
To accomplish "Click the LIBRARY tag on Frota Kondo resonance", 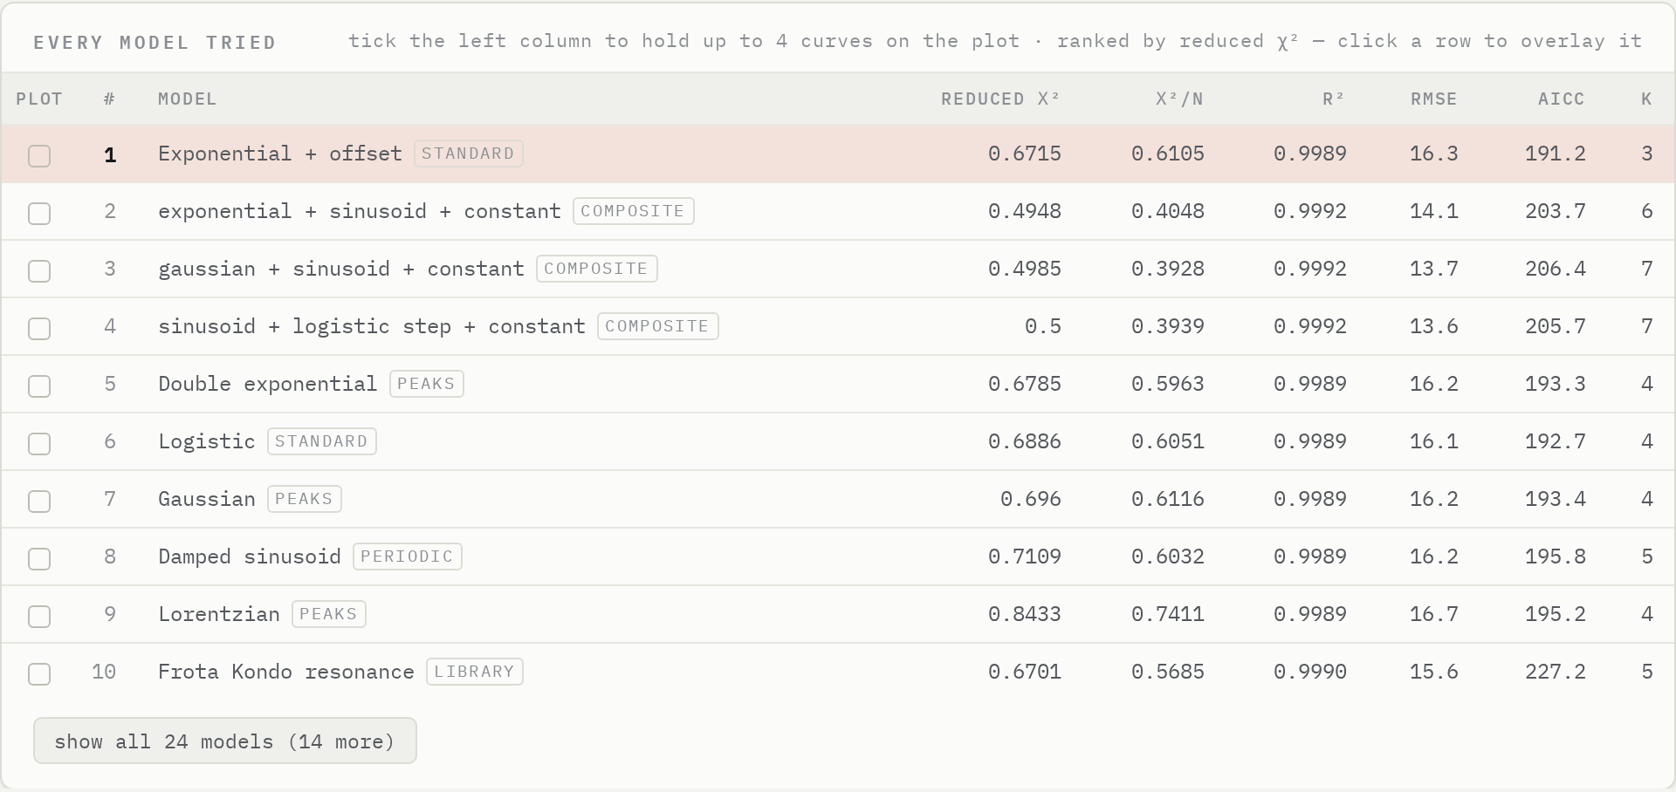I will [475, 672].
